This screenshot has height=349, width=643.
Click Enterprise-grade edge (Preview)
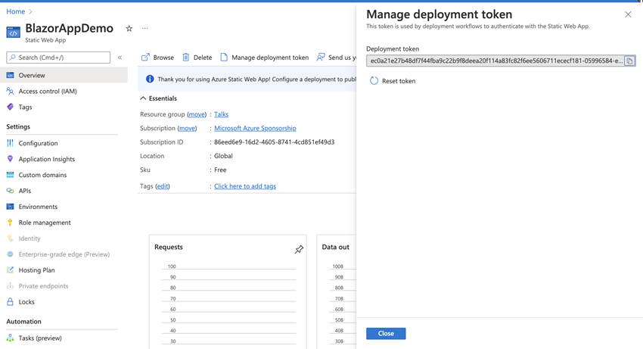click(x=64, y=254)
